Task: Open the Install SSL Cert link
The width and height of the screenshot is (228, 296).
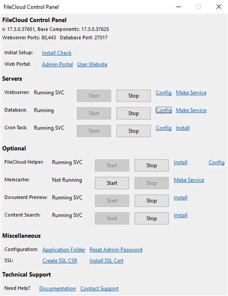Action: (x=107, y=261)
